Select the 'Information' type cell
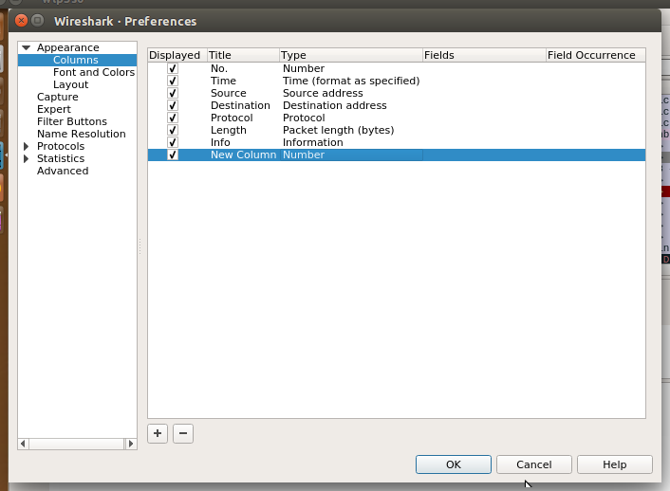The height and width of the screenshot is (491, 670). point(313,142)
